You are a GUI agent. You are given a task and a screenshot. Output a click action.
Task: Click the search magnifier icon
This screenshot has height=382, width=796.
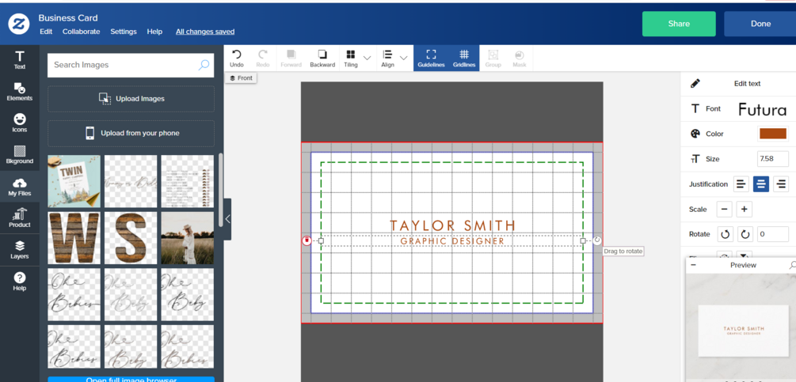coord(204,65)
